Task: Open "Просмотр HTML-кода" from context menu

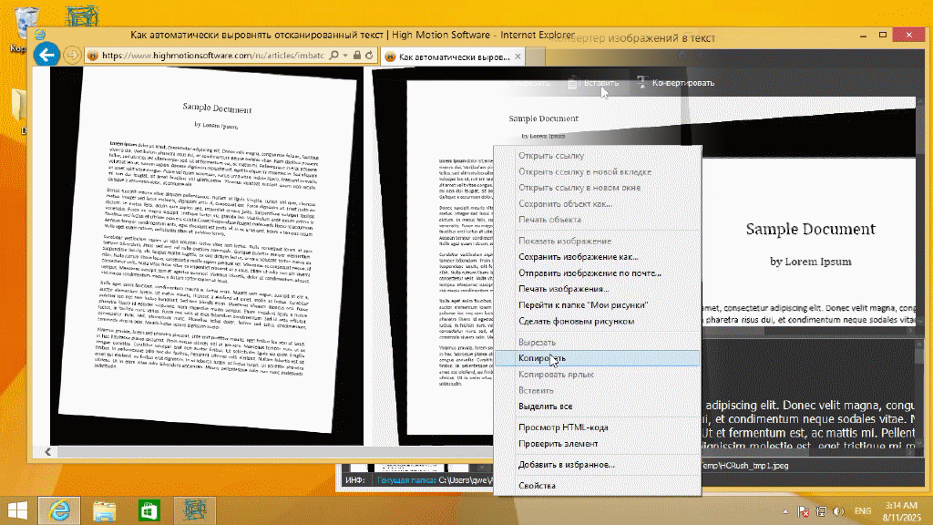Action: (x=563, y=427)
